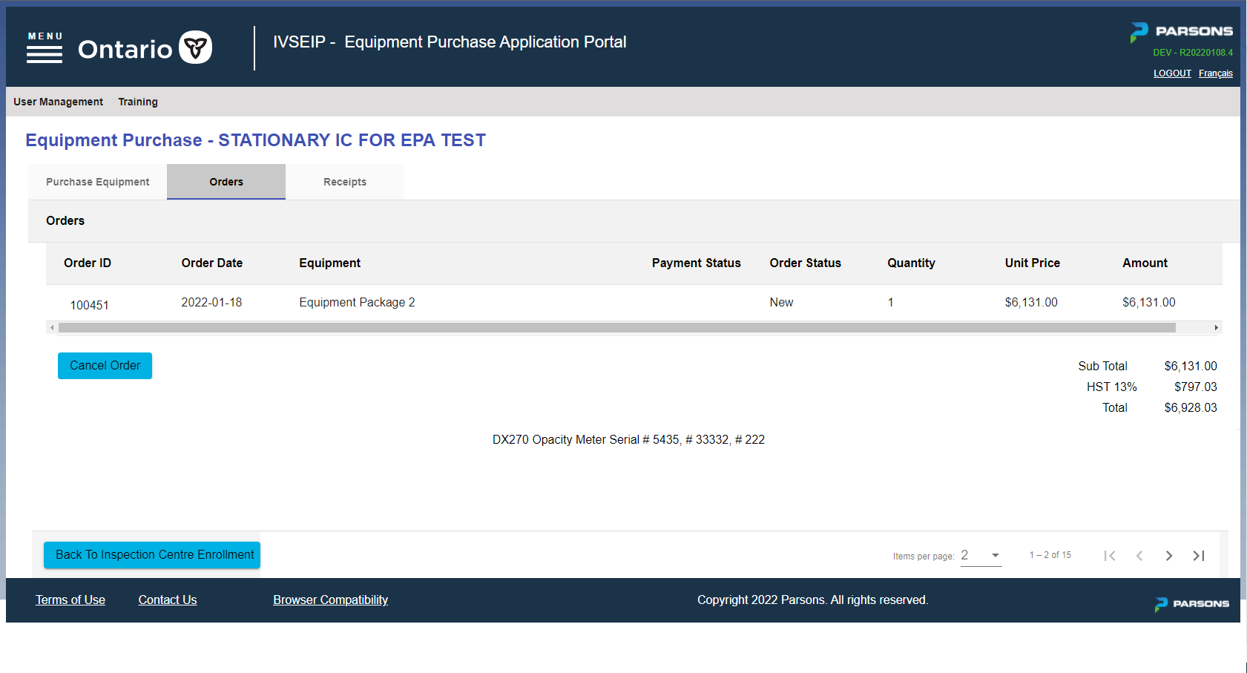Cancel order 100451 using Cancel Order
The image size is (1247, 673).
click(105, 365)
